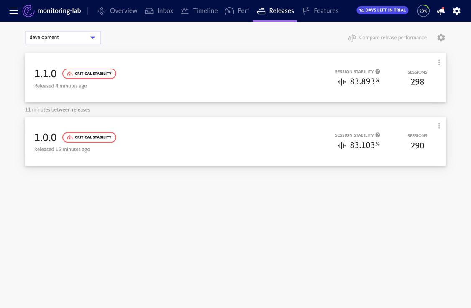Click the Timeline chart icon

[185, 11]
